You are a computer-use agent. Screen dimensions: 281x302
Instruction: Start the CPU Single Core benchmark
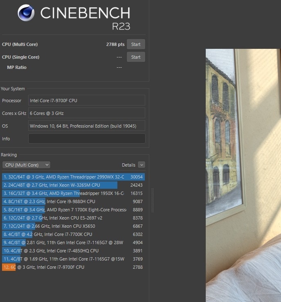[136, 57]
